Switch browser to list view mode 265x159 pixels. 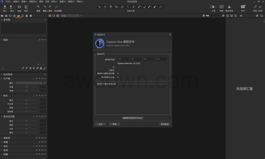(231, 16)
